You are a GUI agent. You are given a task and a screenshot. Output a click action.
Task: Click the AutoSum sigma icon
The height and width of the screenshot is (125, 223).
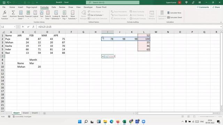[x=13, y=13]
